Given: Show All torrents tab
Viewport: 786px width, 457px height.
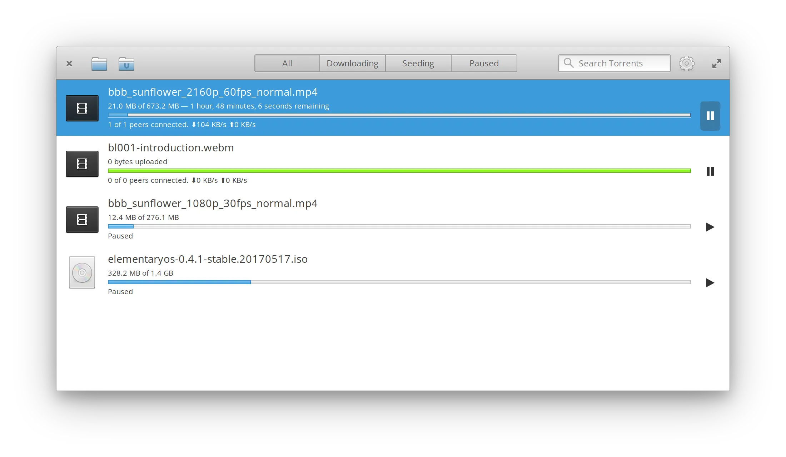Looking at the screenshot, I should (287, 63).
